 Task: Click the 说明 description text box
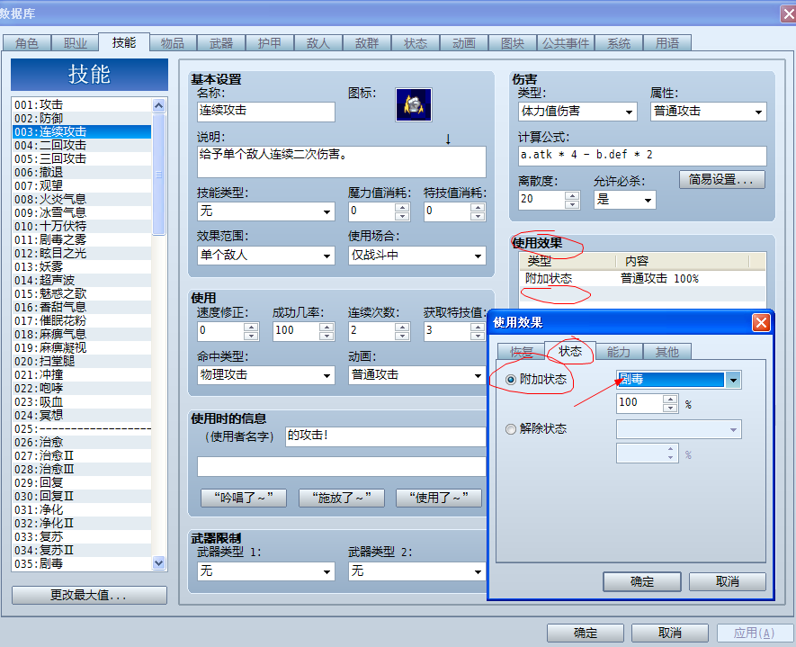click(x=342, y=162)
